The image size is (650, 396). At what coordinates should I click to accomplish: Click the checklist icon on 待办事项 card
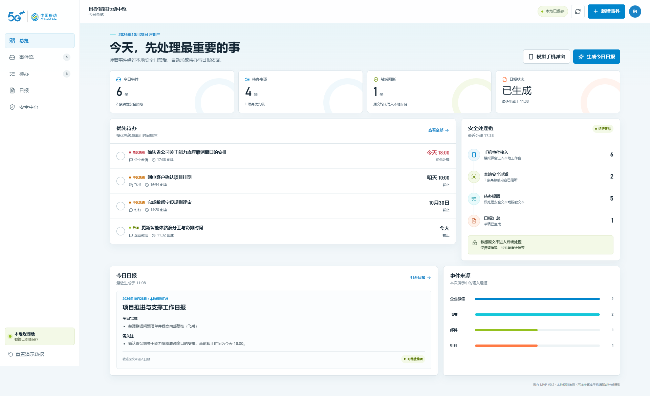click(247, 79)
